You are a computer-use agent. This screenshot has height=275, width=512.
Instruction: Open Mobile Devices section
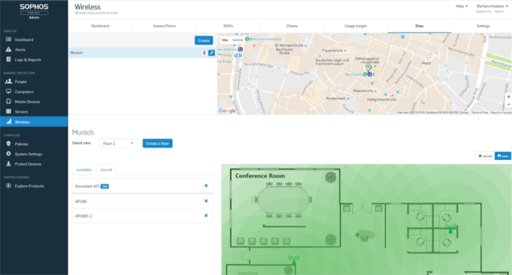click(27, 102)
